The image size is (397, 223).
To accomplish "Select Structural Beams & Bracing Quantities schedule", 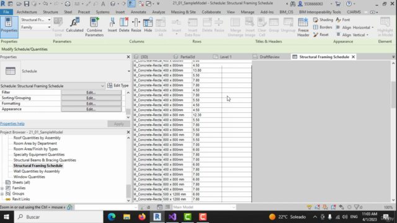I will pyautogui.click(x=45, y=160).
